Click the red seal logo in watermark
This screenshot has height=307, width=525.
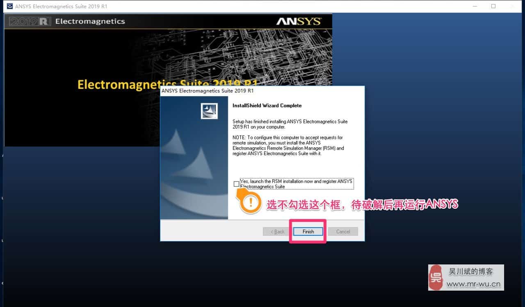436,277
